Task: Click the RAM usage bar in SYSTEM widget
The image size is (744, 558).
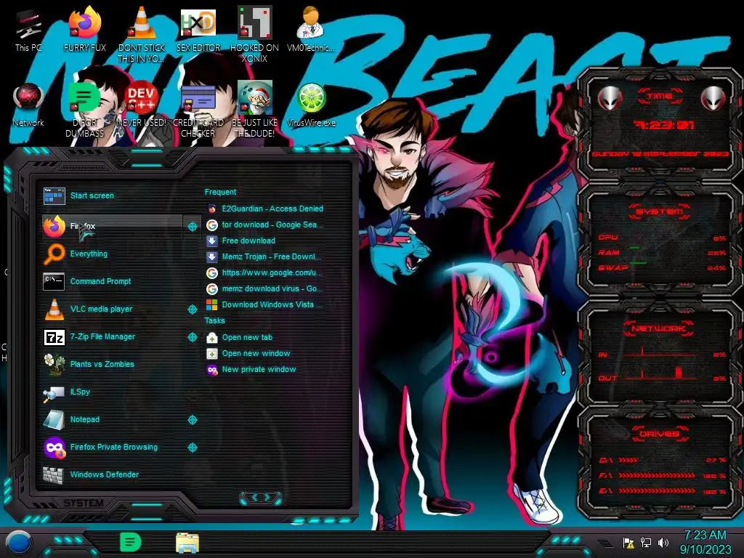Action: [635, 248]
